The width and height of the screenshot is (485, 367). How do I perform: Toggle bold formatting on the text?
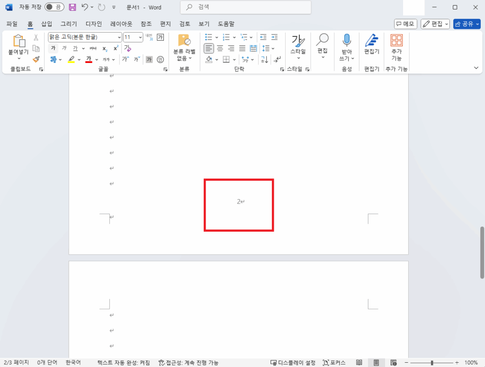click(x=53, y=48)
